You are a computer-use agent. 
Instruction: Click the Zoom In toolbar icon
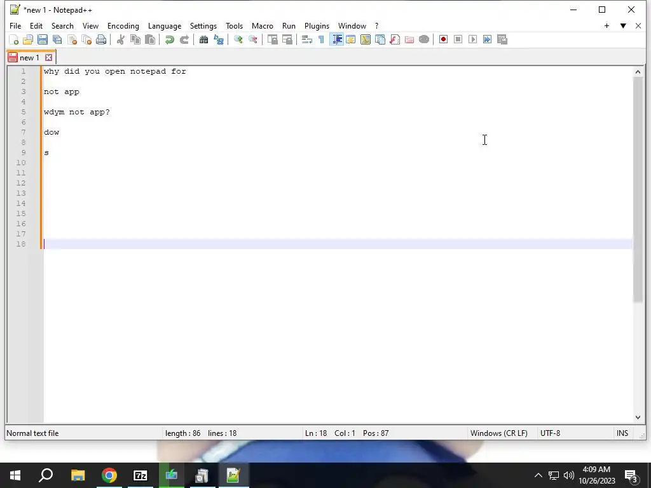point(238,39)
